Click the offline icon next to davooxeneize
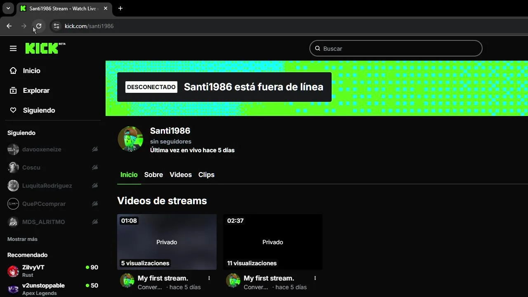Viewport: 528px width, 297px height. (95, 149)
